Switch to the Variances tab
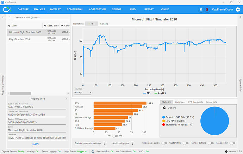Viewport: 243px width, 154px height. tap(180, 102)
